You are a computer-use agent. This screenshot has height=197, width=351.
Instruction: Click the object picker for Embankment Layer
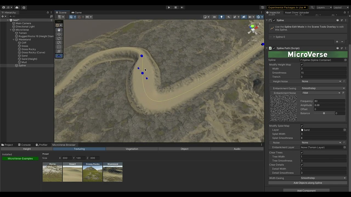[345, 147]
